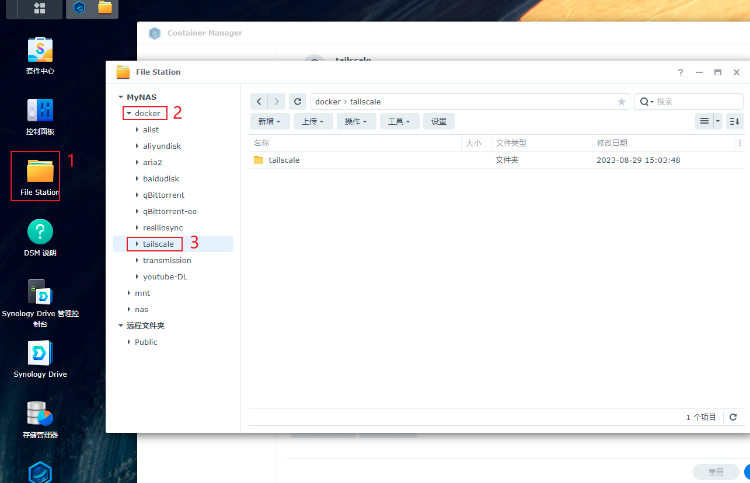The image size is (750, 483).
Task: Open the DSM main menu grid icon
Action: pyautogui.click(x=40, y=8)
